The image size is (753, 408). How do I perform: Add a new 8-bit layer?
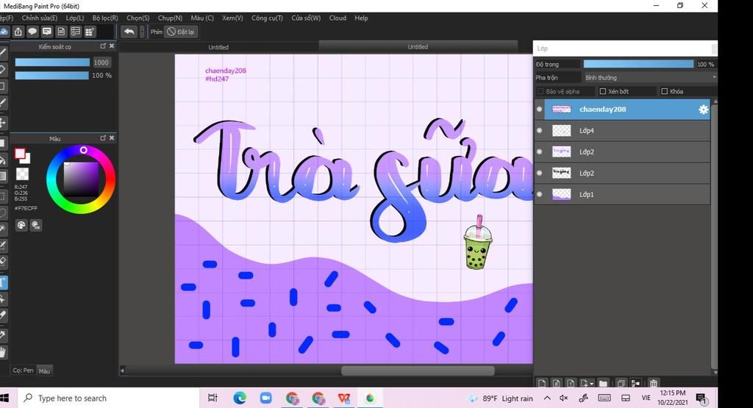click(x=556, y=384)
